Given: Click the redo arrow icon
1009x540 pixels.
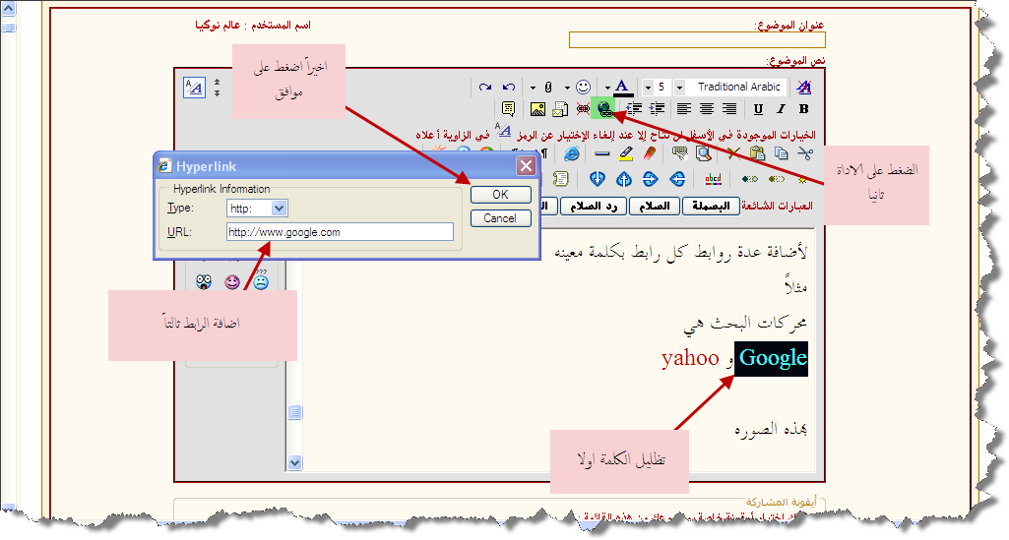Looking at the screenshot, I should (x=485, y=88).
